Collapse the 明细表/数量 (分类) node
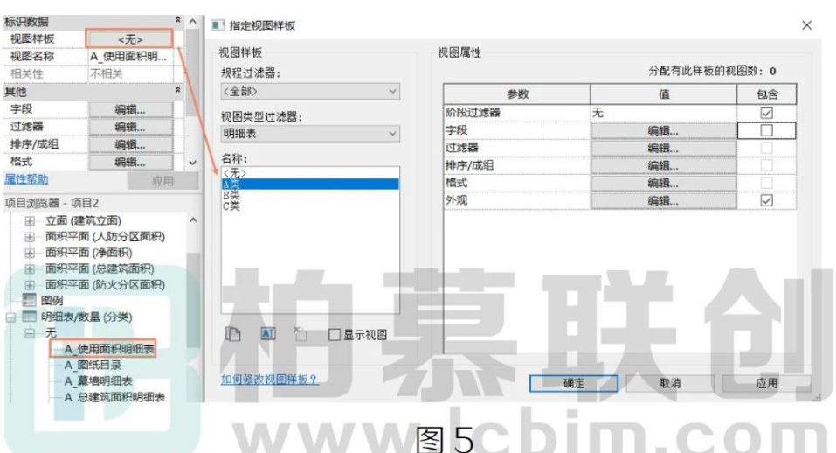 10,317
